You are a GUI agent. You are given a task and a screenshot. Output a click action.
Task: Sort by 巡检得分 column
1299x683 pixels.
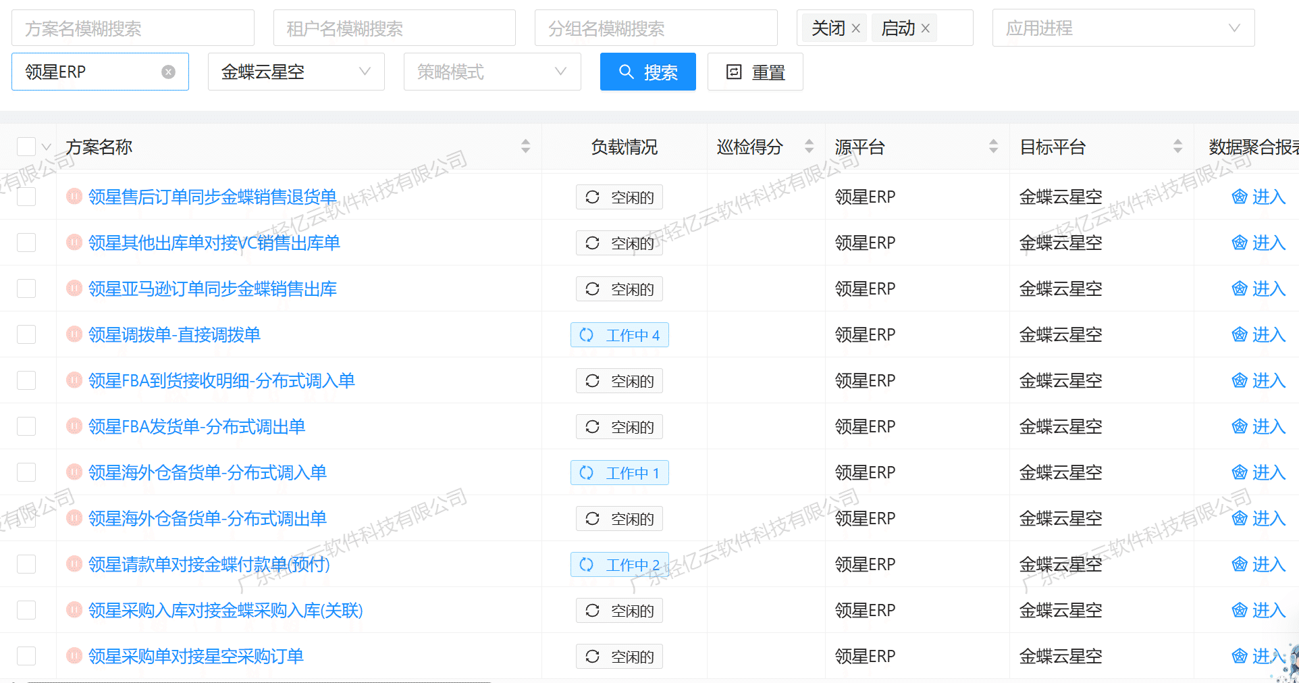coord(810,147)
